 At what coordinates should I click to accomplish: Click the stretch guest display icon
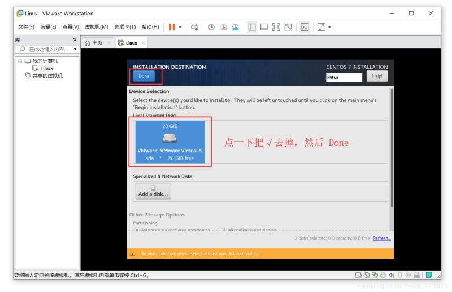tap(321, 27)
